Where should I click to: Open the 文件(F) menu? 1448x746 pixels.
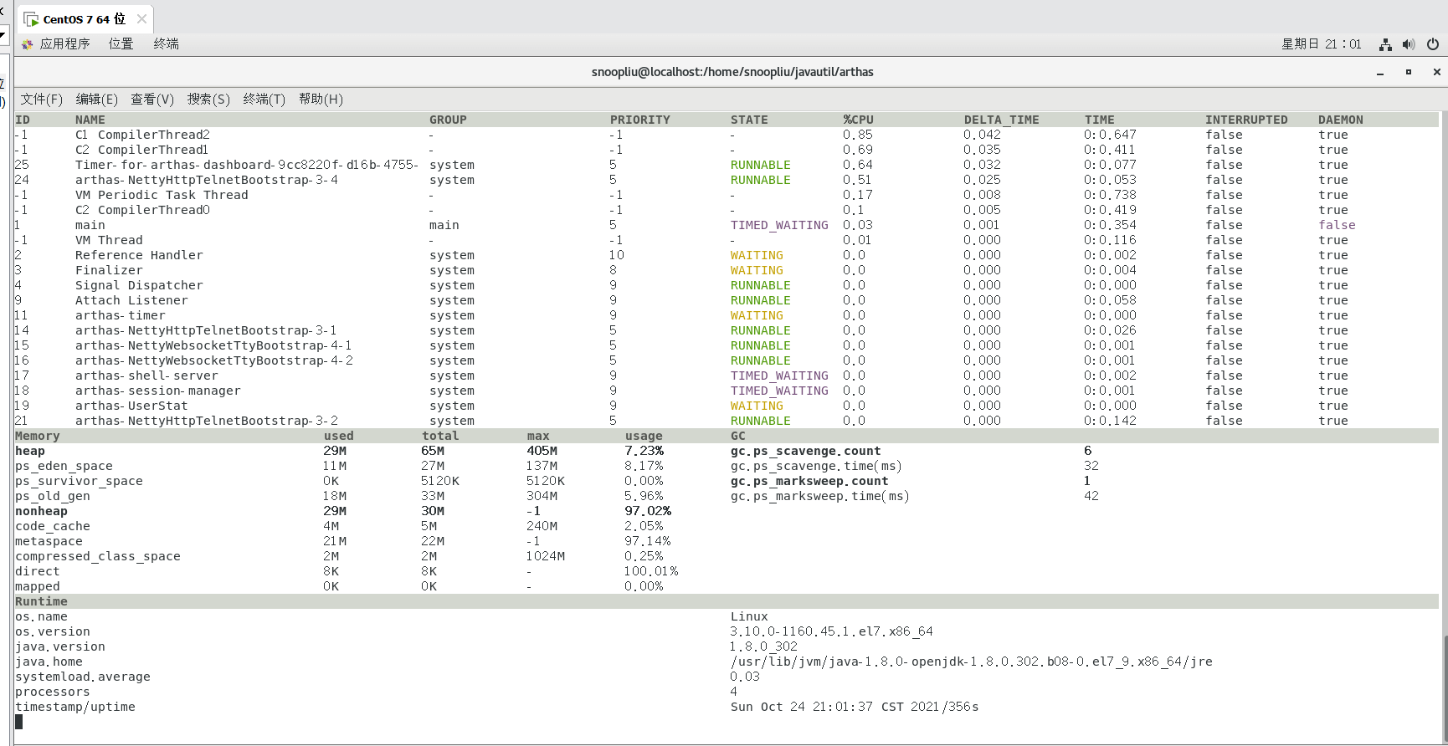(x=41, y=100)
